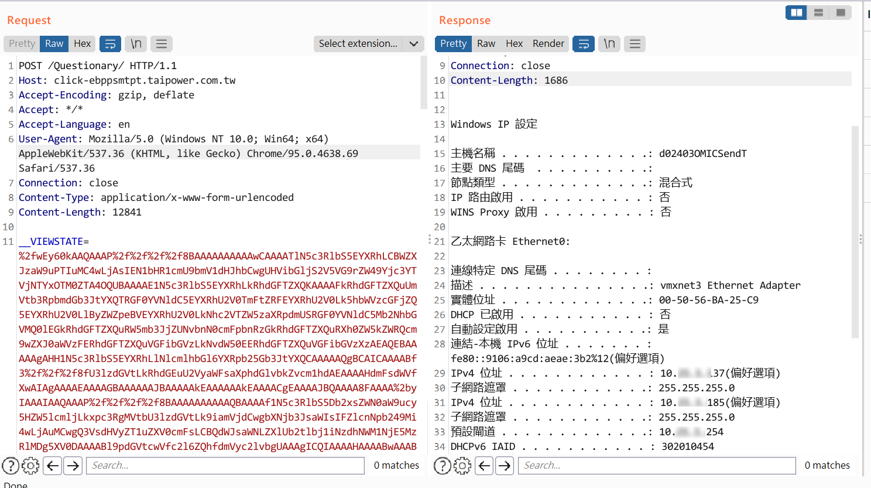Click the Response panel vertical scrollbar
Viewport: 871px width, 488px height.
coord(855,231)
